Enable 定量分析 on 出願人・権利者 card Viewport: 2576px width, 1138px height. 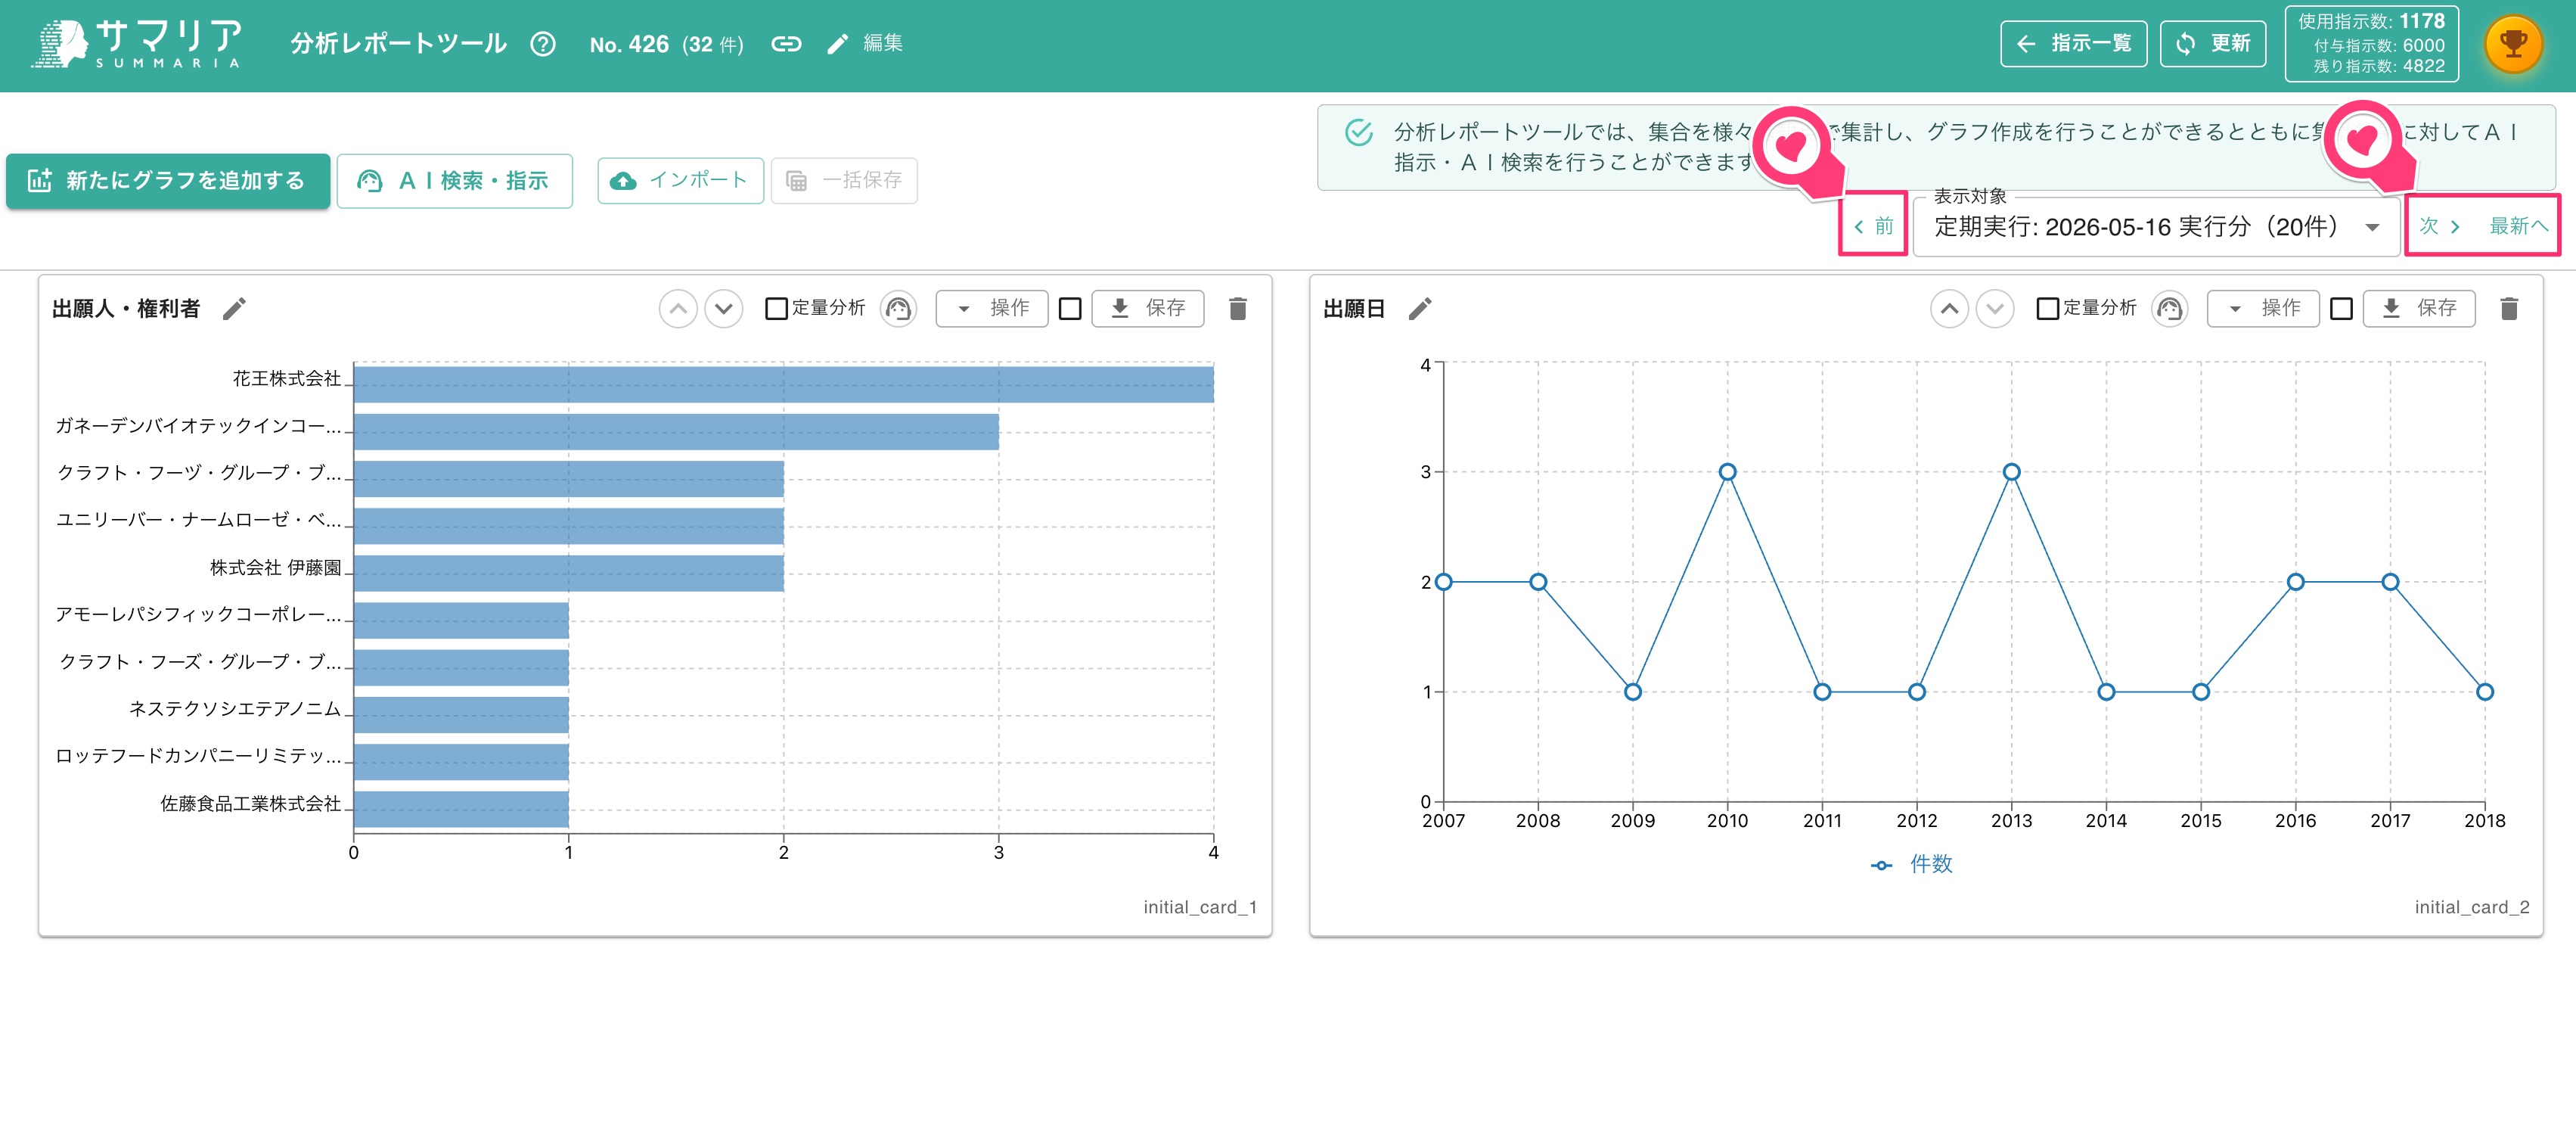(776, 308)
